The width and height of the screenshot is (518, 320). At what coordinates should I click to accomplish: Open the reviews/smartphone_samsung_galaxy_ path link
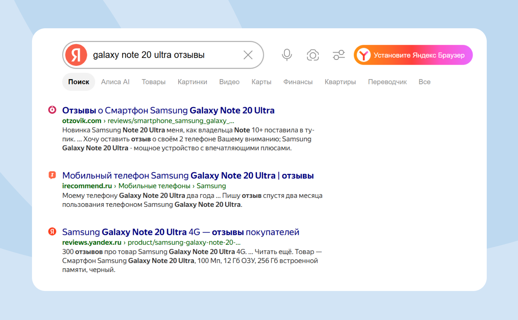[x=171, y=121]
